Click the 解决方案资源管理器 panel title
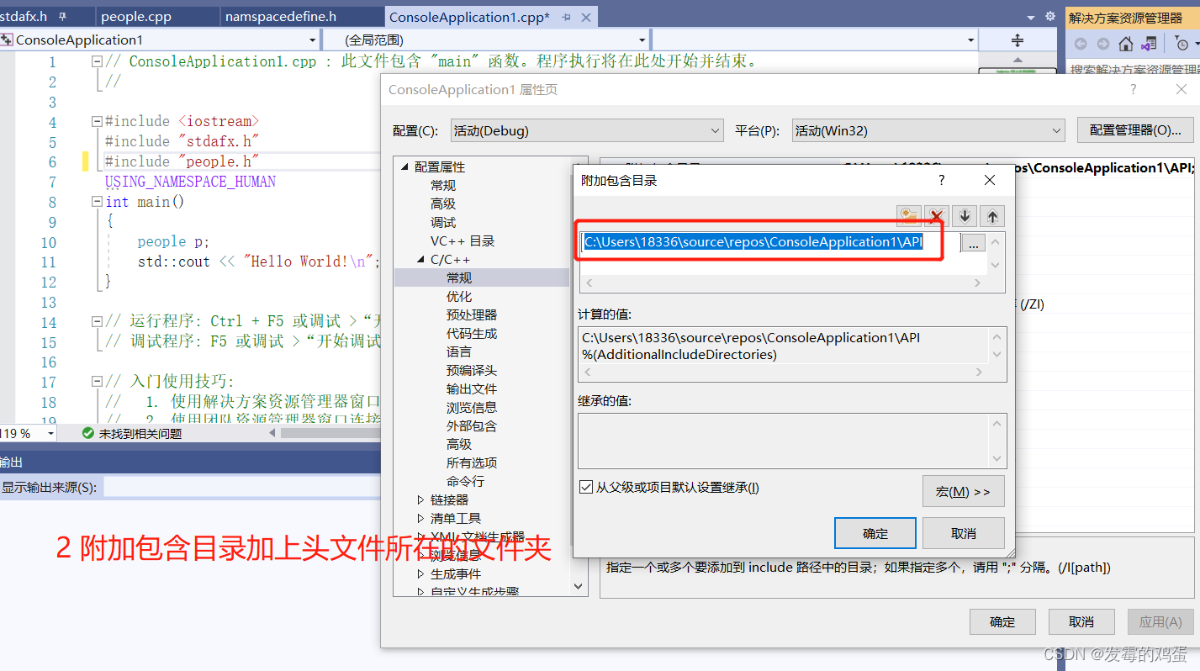Image resolution: width=1200 pixels, height=671 pixels. (1125, 17)
